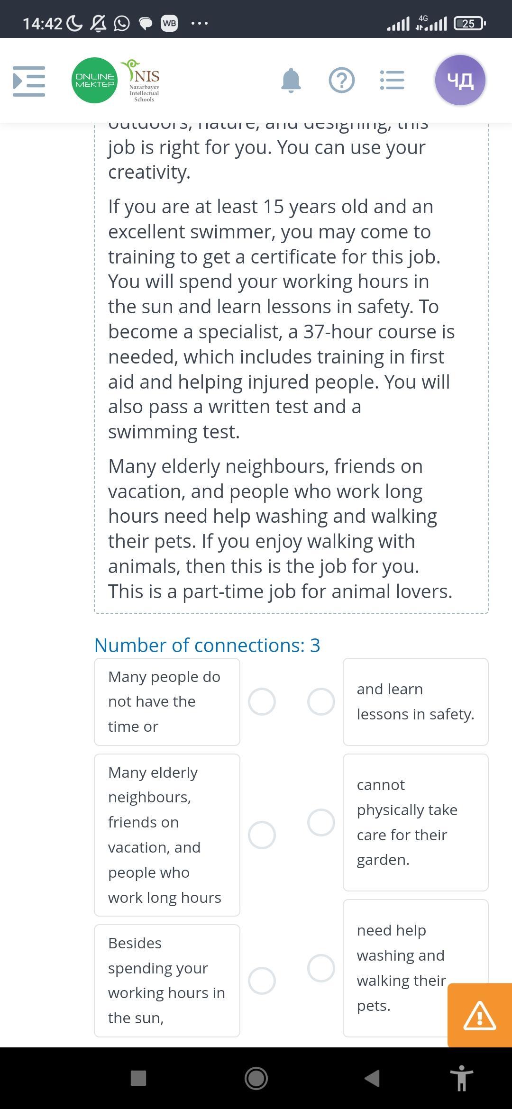Open the sidebar menu toggle icon
512x1109 pixels.
(29, 81)
